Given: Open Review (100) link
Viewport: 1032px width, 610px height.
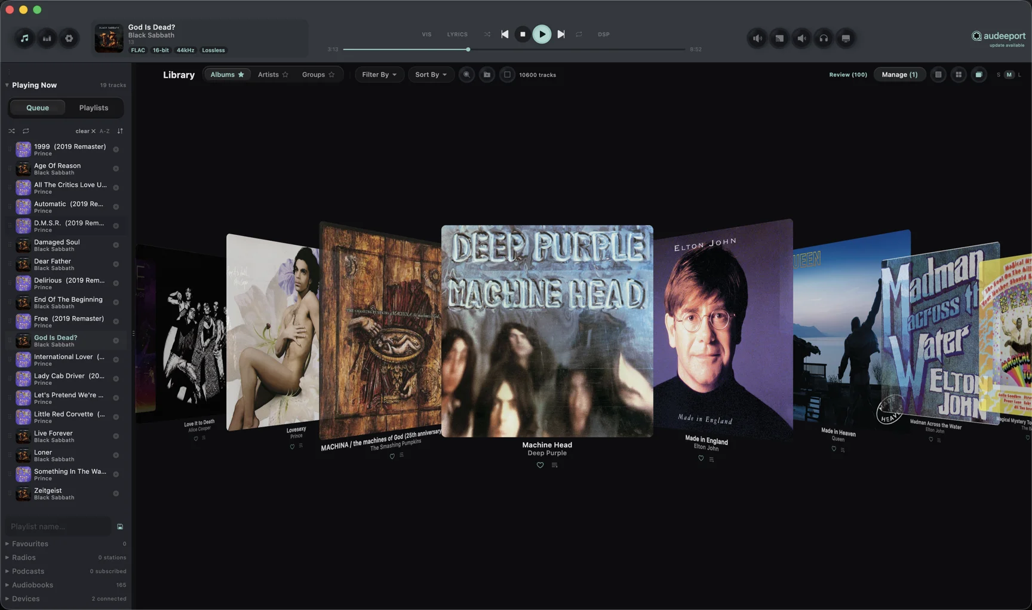Looking at the screenshot, I should coord(848,75).
